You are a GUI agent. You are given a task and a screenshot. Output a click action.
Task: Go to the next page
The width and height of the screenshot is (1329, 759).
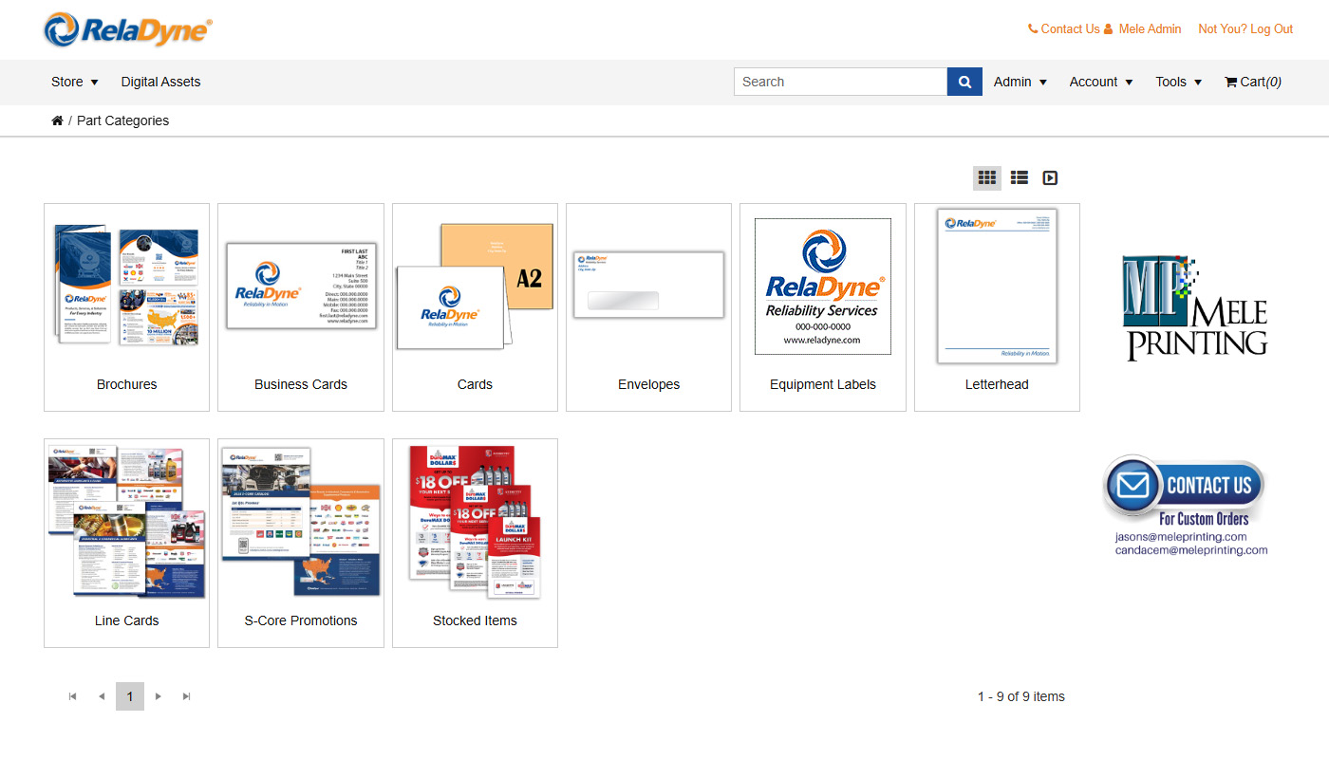[158, 695]
